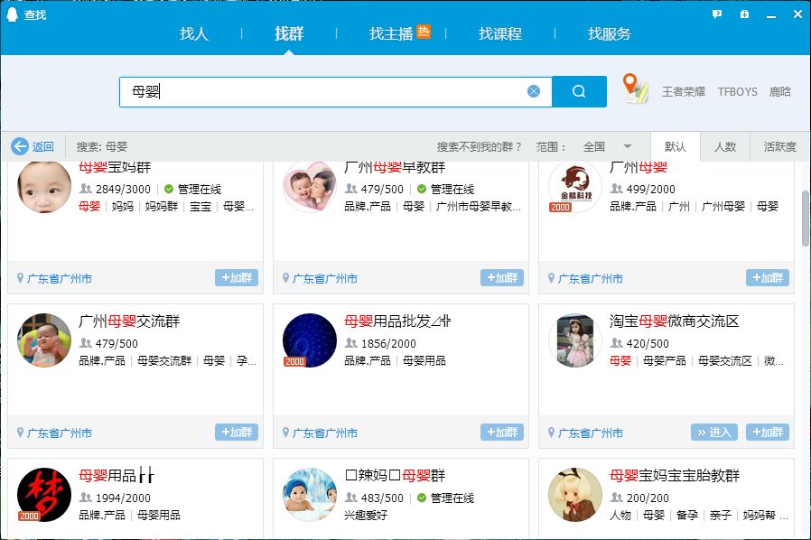Select the 默认 sorting tab
Screen dimensions: 811x540
click(x=676, y=146)
